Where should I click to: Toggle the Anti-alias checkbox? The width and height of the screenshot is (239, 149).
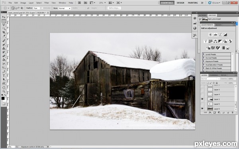point(42,8)
